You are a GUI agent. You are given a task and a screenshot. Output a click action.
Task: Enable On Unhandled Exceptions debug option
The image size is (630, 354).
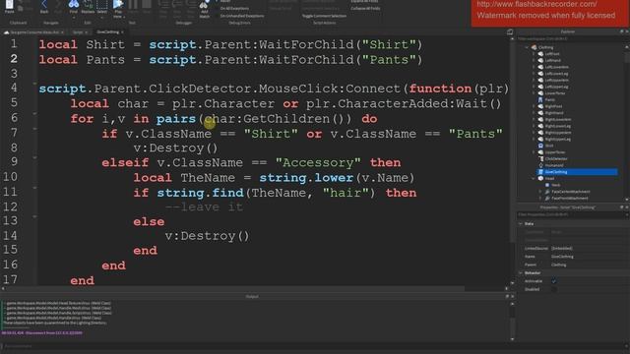point(242,16)
